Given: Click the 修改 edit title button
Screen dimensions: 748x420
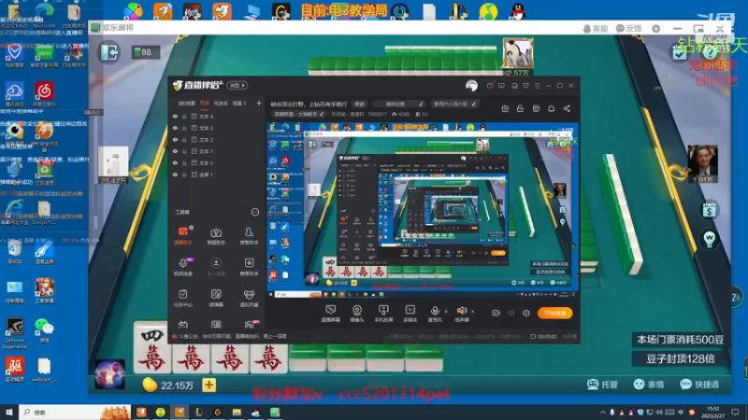Looking at the screenshot, I should click(359, 104).
